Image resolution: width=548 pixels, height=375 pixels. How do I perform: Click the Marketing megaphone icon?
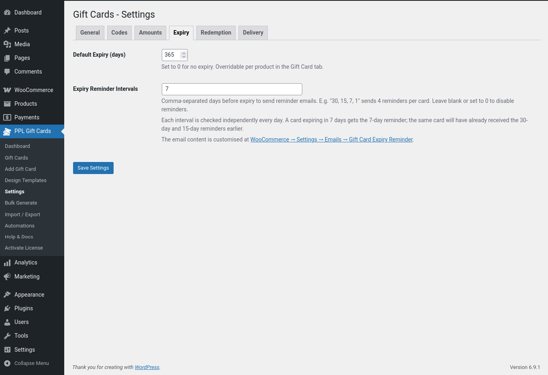[x=7, y=277]
